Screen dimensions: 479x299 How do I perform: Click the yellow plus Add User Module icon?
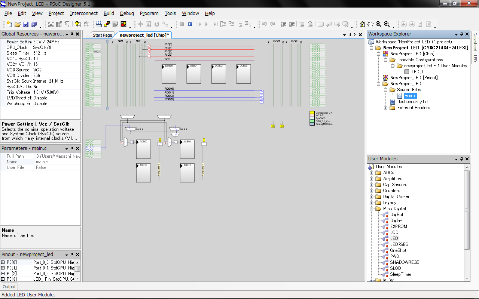click(77, 24)
